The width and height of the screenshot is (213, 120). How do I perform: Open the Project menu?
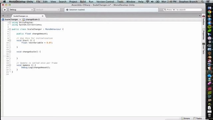73,2
